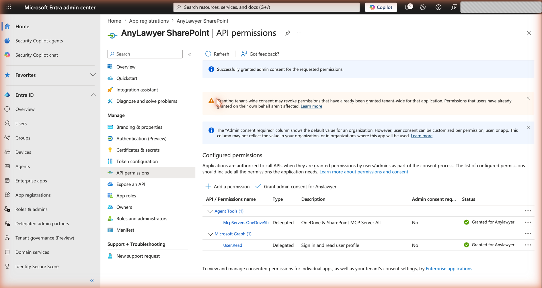
Task: Collapse the Microsoft Graph permissions group
Action: click(210, 234)
